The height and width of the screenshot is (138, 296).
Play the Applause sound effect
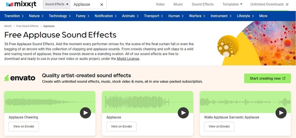click(x=183, y=113)
